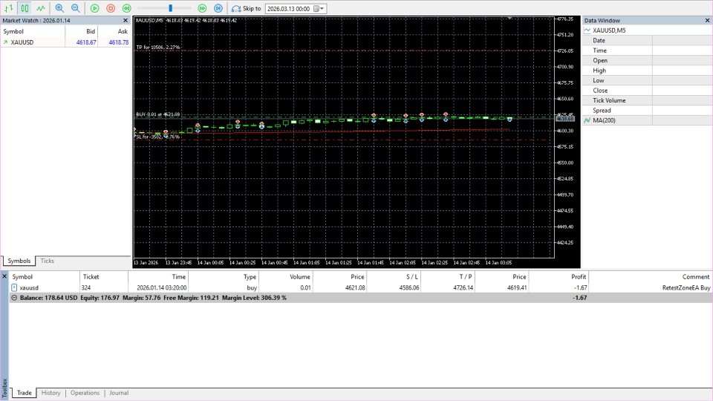Open the Trade tab in Toolbox
Screen dimensions: 713x401
point(25,393)
